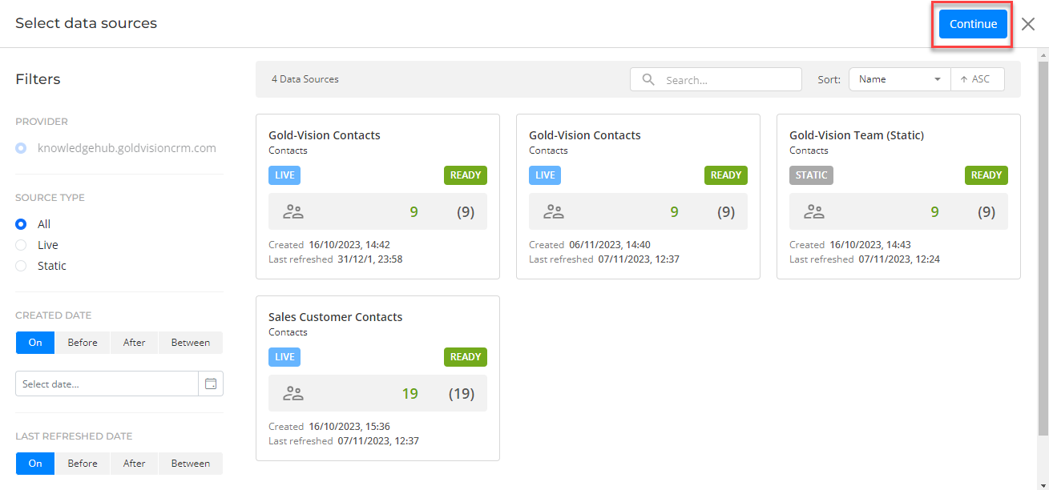The image size is (1049, 490).
Task: Click the READY badge on Sales Customer Contacts
Action: (466, 357)
